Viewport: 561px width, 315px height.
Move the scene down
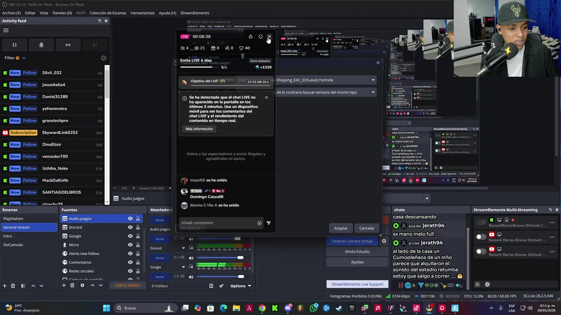pyautogui.click(x=41, y=286)
